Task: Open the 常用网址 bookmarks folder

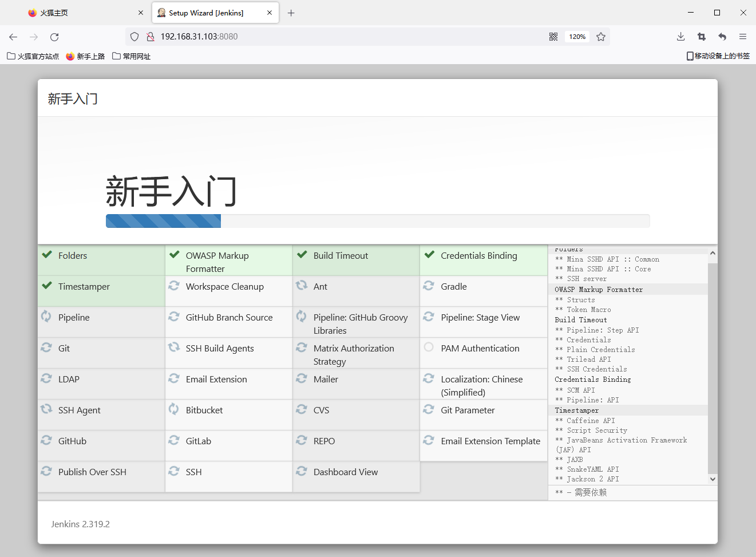Action: tap(132, 56)
